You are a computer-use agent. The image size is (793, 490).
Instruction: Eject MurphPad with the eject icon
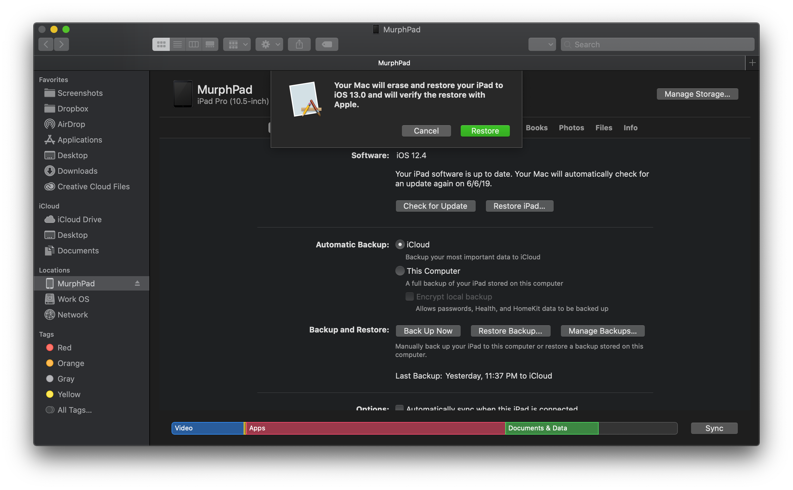[137, 284]
